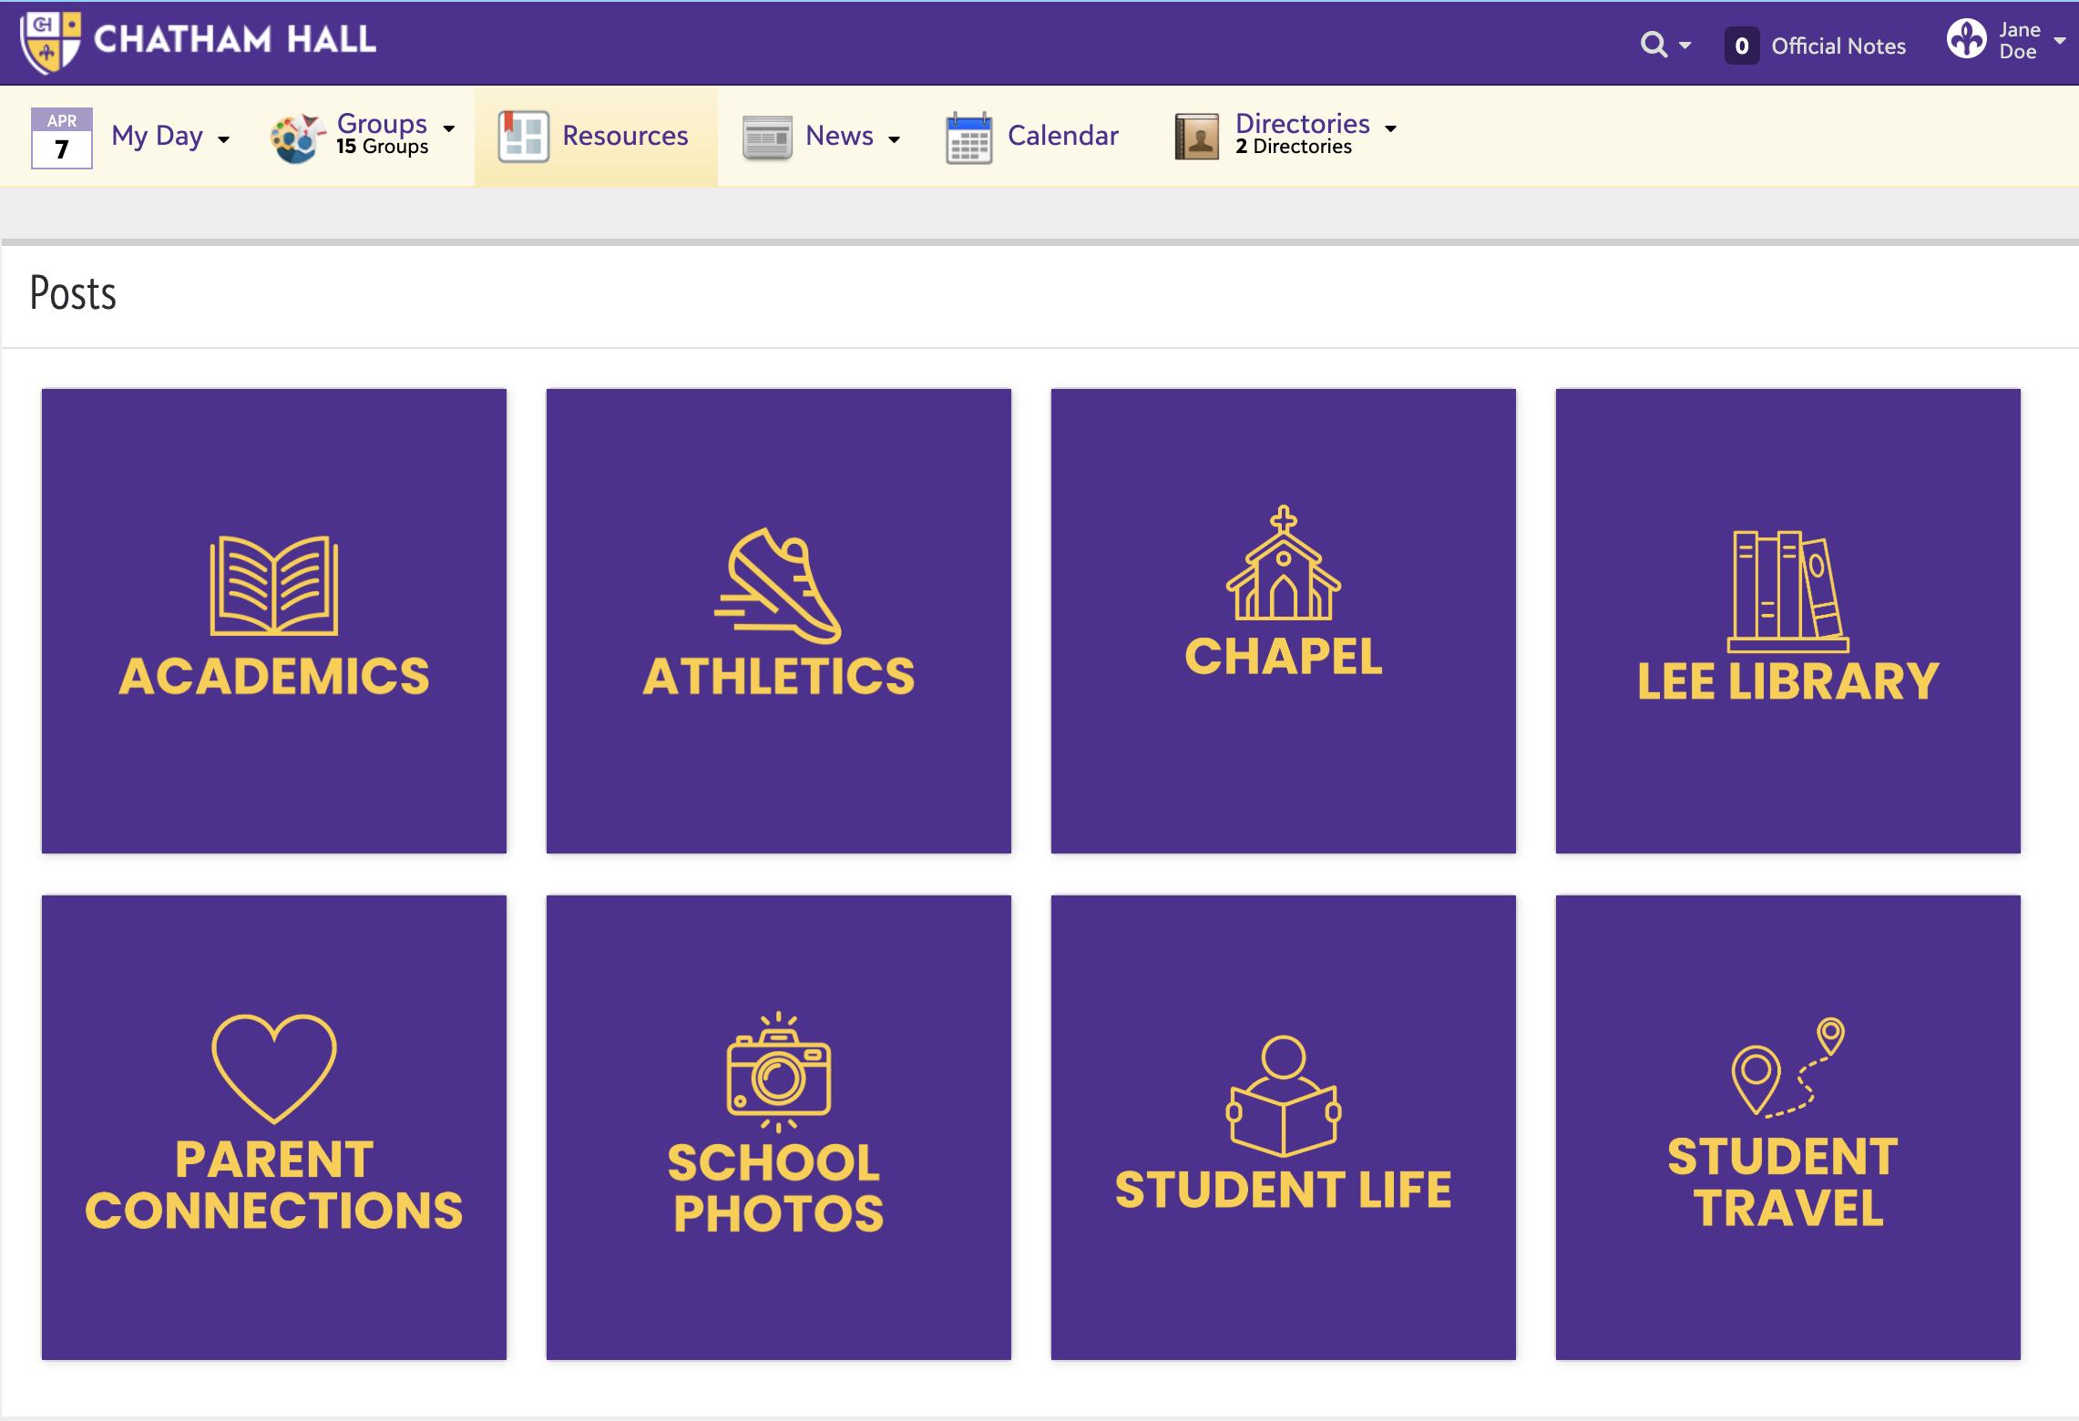Open the News dropdown arrow
This screenshot has width=2079, height=1421.
point(894,139)
